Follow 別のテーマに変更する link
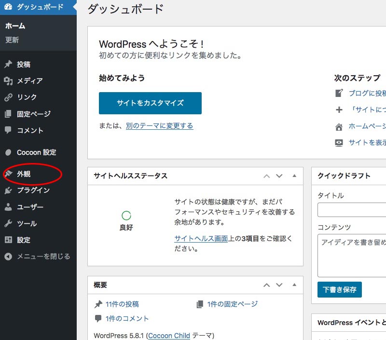 pyautogui.click(x=160, y=126)
